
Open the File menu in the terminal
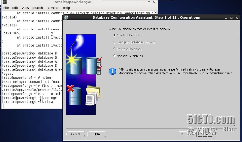(x=6, y=8)
